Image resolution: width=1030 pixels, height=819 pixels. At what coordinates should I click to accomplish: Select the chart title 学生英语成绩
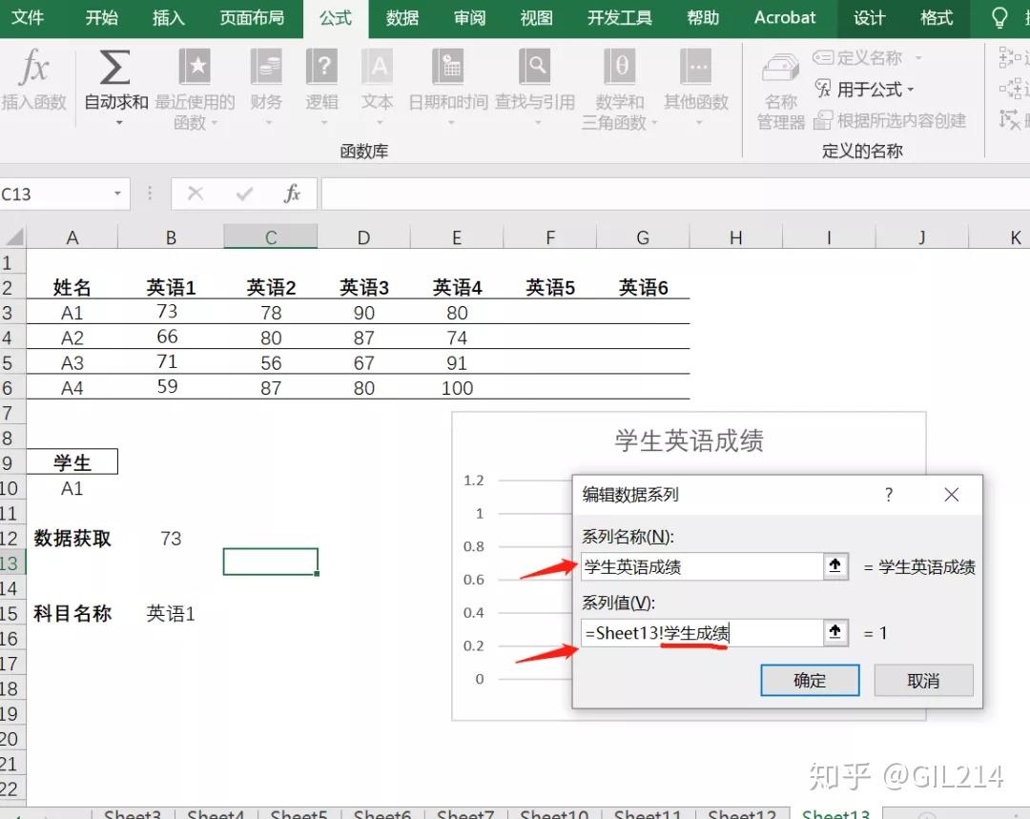pos(689,440)
